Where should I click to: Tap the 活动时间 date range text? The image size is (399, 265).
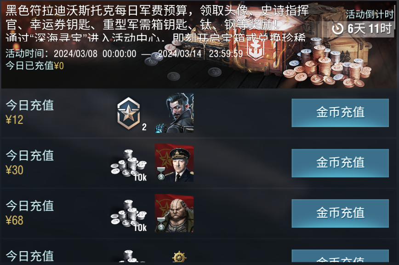click(124, 54)
